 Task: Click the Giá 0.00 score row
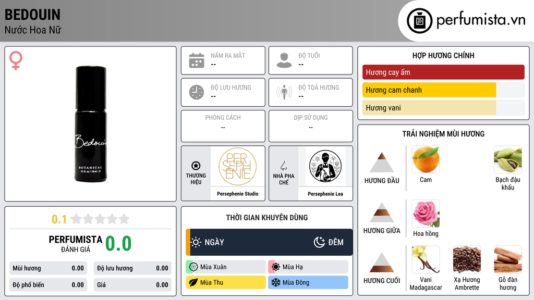[132, 285]
